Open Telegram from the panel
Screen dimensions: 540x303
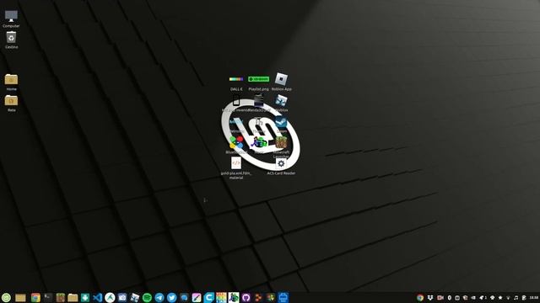(x=159, y=297)
